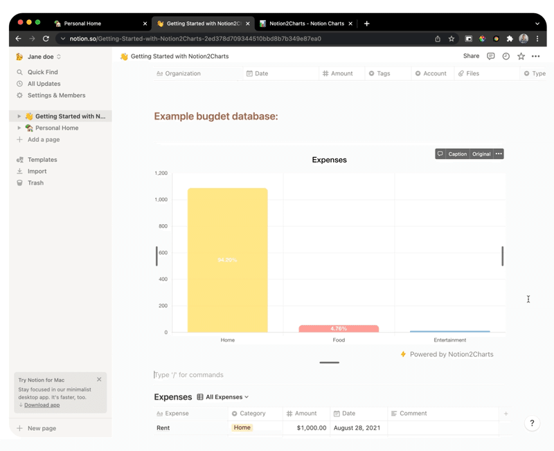
Task: Click Original on the chart embed
Action: click(481, 154)
